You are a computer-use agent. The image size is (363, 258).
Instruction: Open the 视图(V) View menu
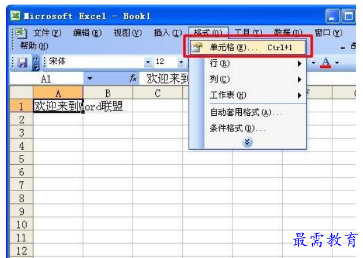tap(128, 33)
